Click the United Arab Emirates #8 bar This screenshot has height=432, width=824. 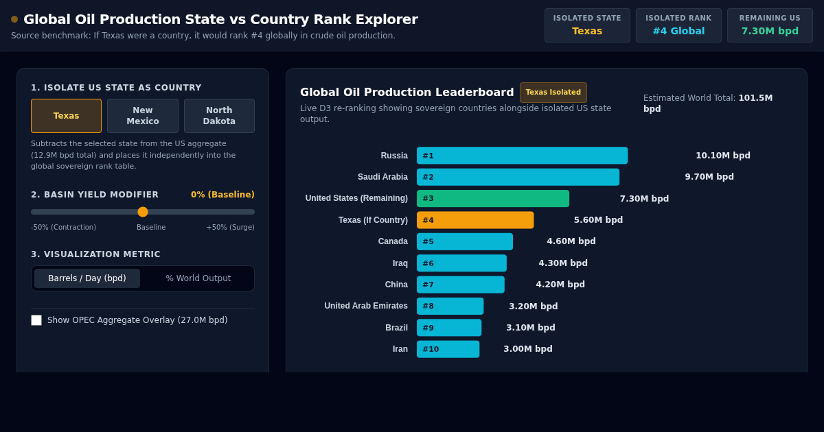(450, 306)
